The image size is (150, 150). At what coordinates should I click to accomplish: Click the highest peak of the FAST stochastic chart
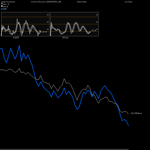[17, 19]
